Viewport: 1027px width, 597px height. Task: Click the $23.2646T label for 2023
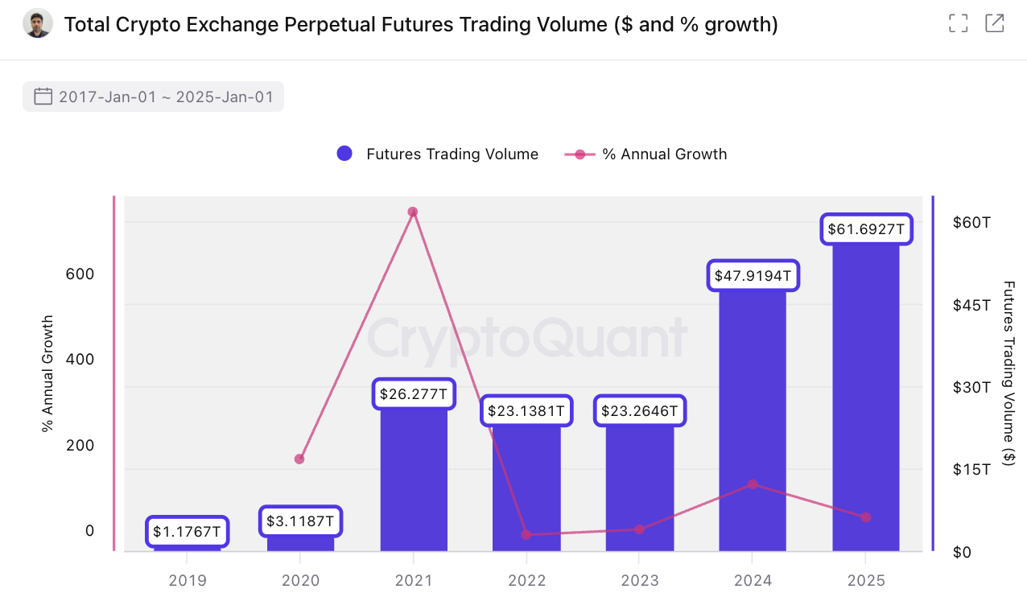click(x=640, y=412)
